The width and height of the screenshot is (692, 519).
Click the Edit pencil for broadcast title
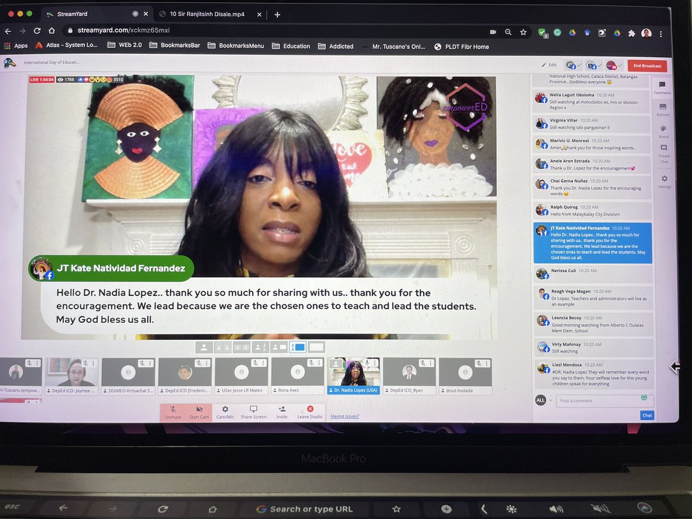549,65
